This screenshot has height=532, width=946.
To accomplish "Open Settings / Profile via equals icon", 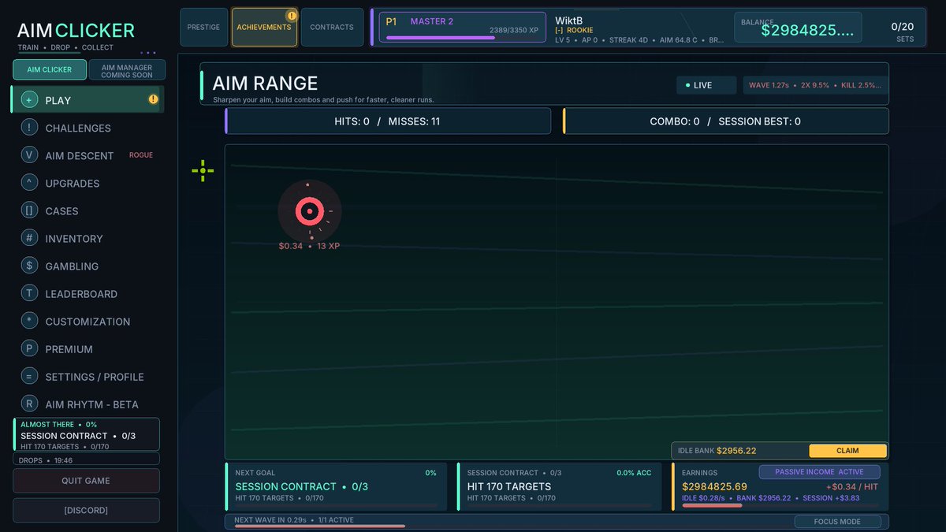I will pyautogui.click(x=29, y=376).
